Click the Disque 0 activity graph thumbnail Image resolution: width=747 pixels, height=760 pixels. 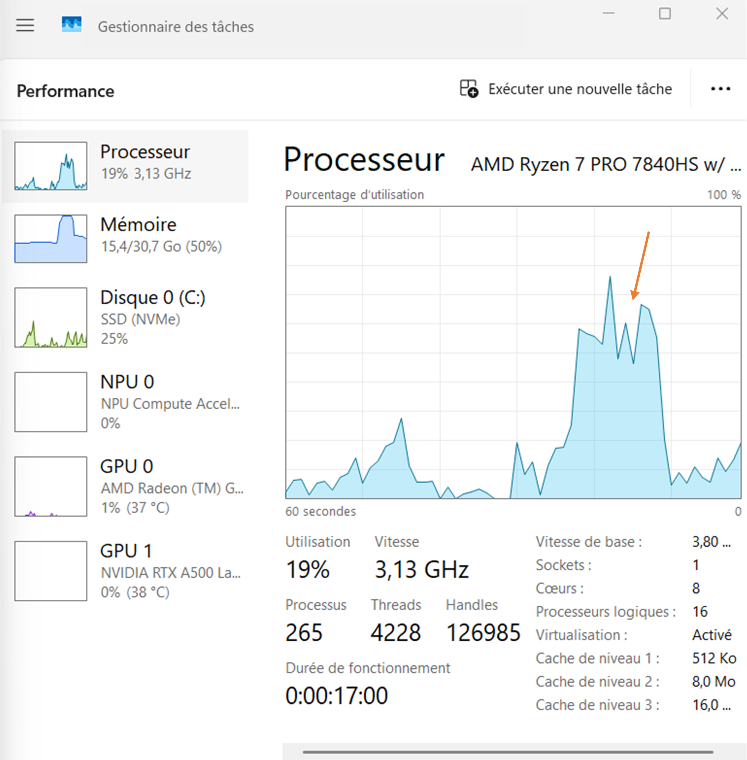51,317
